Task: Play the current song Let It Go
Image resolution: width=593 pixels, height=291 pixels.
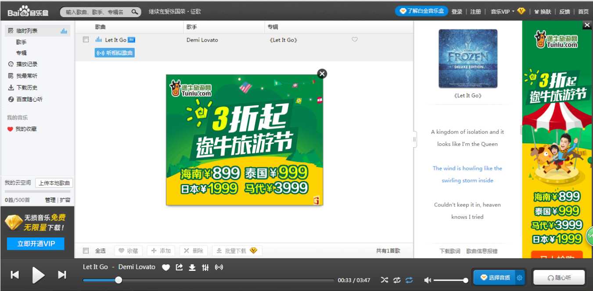Action: [39, 275]
